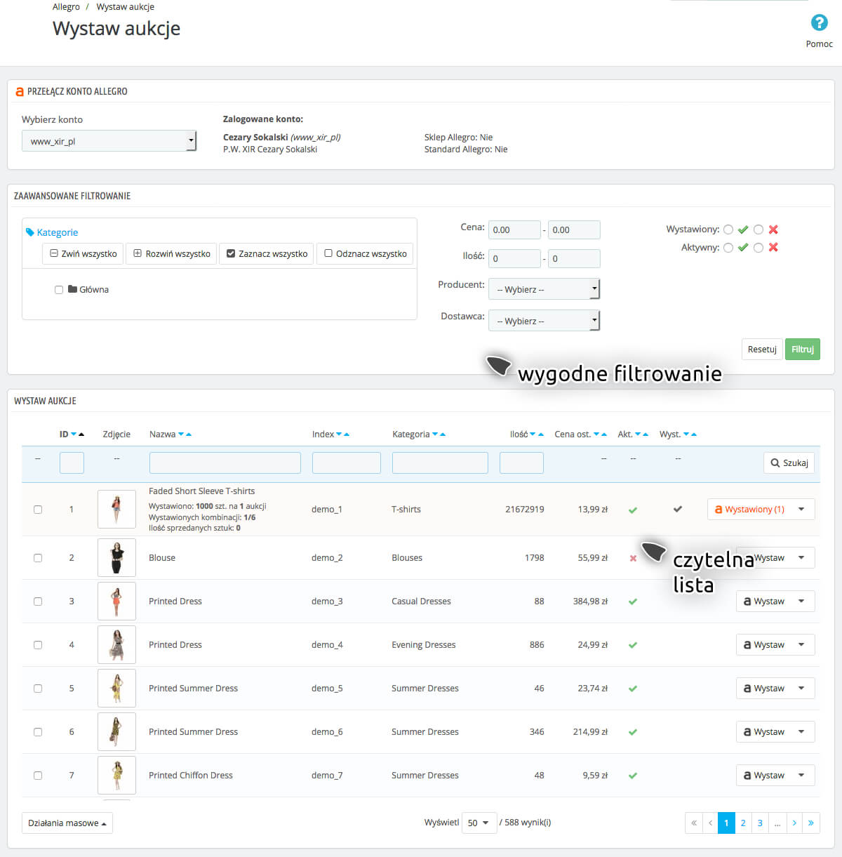Open the Dostawca dropdown
Image resolution: width=842 pixels, height=857 pixels.
point(544,321)
